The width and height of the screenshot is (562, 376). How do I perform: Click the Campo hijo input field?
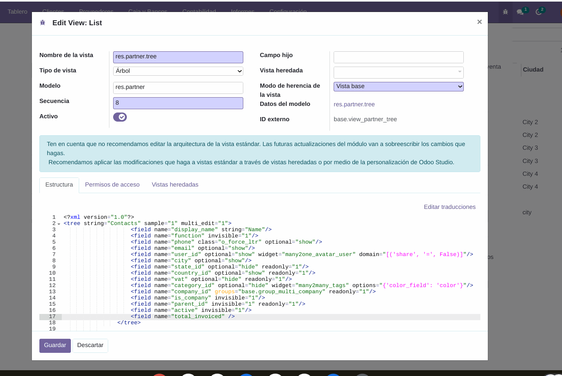[399, 57]
